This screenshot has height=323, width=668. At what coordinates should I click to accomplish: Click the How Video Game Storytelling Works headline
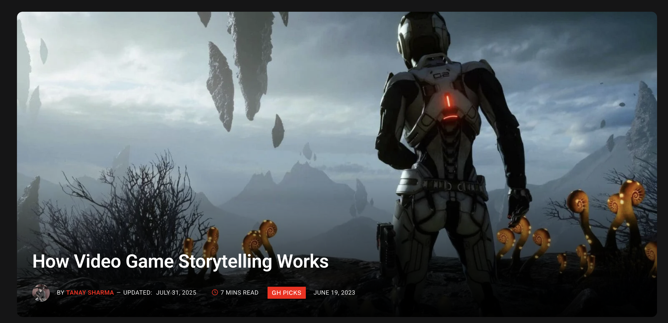pos(181,261)
